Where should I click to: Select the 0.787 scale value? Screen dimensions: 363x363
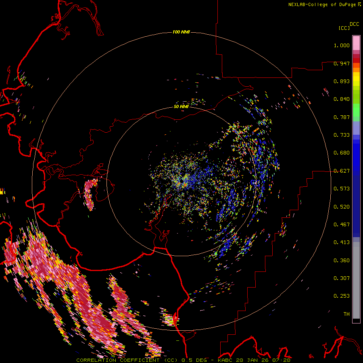(x=342, y=117)
